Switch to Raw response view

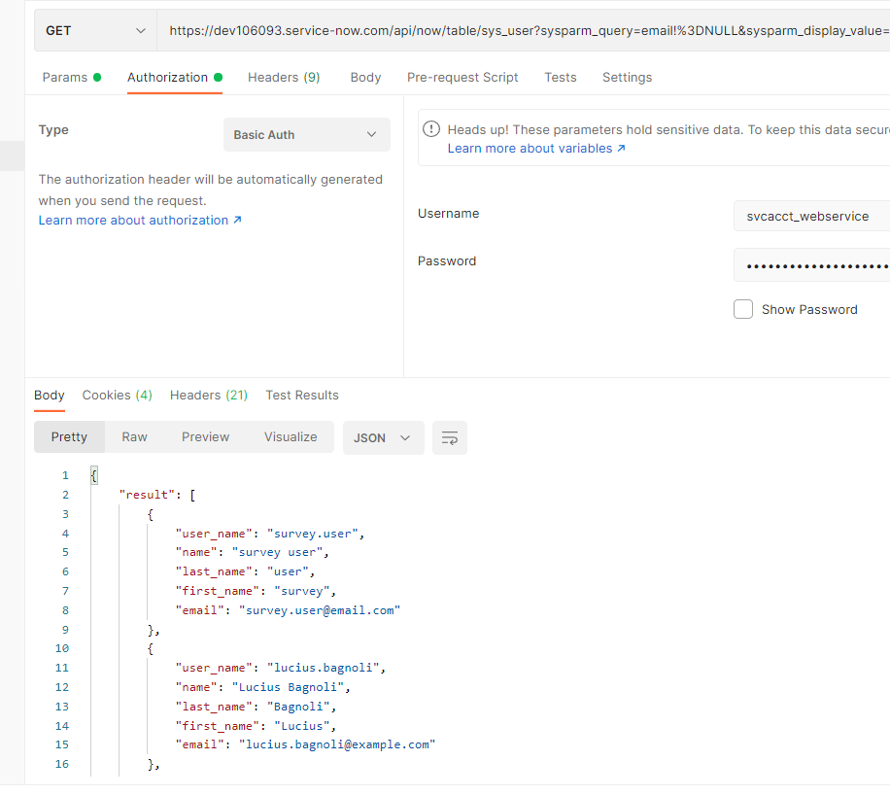point(134,436)
